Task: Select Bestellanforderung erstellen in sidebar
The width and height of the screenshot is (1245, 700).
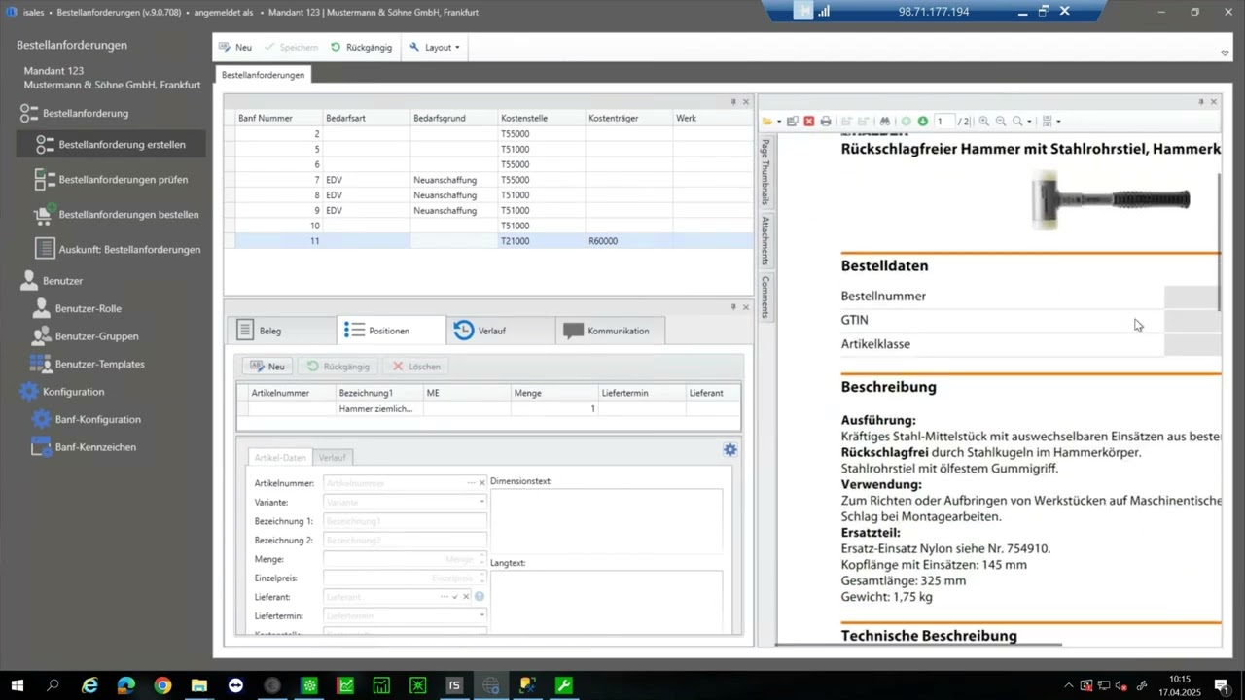Action: [x=111, y=144]
